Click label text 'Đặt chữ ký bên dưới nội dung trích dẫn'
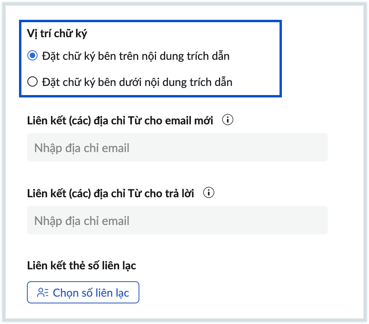 click(x=137, y=82)
